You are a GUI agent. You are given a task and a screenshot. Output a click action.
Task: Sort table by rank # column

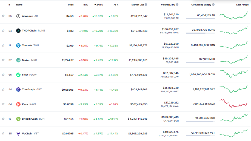9,5
